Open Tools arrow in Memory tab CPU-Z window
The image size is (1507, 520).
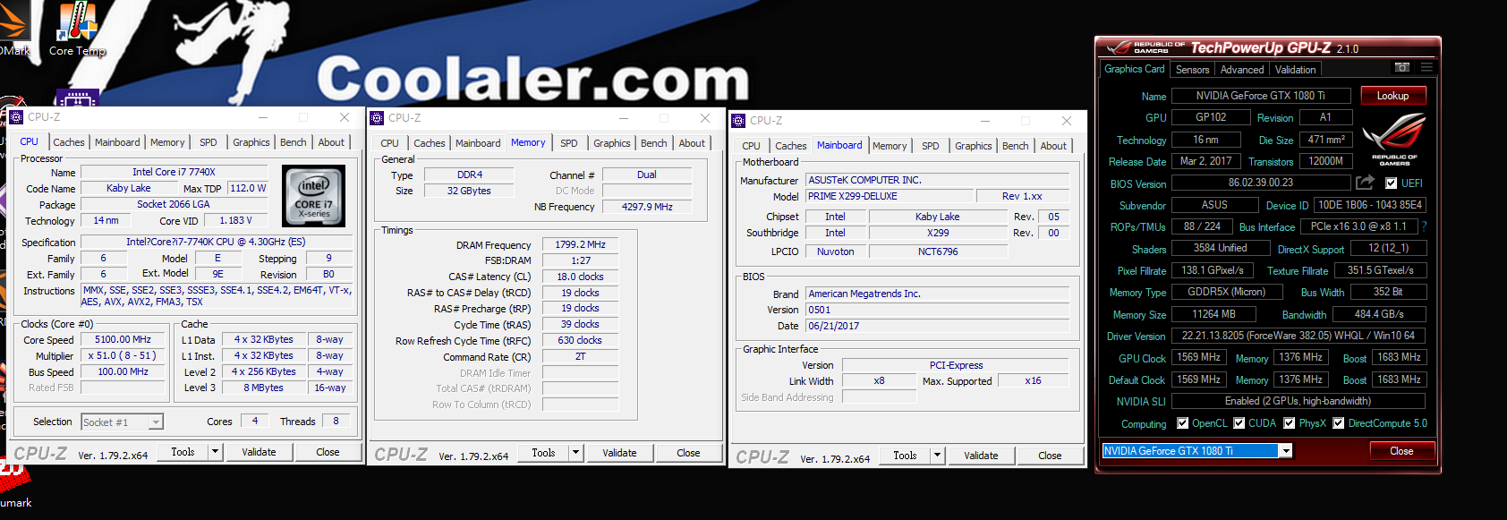pyautogui.click(x=575, y=453)
